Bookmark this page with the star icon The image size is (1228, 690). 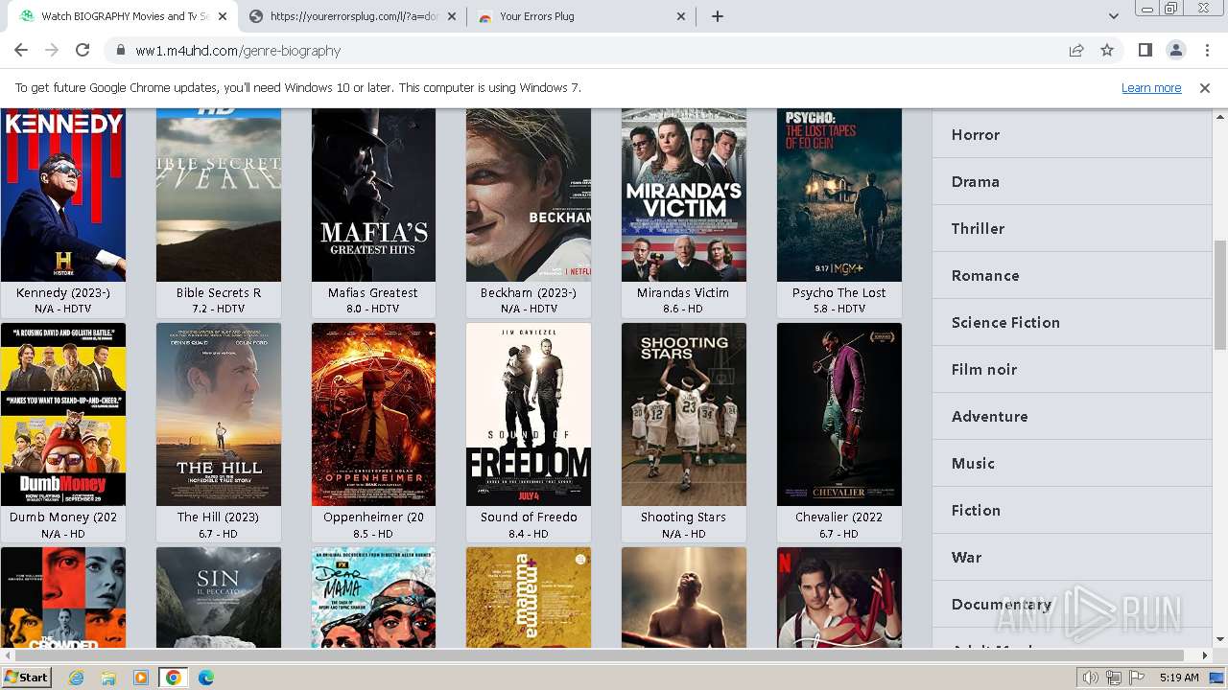pos(1107,50)
